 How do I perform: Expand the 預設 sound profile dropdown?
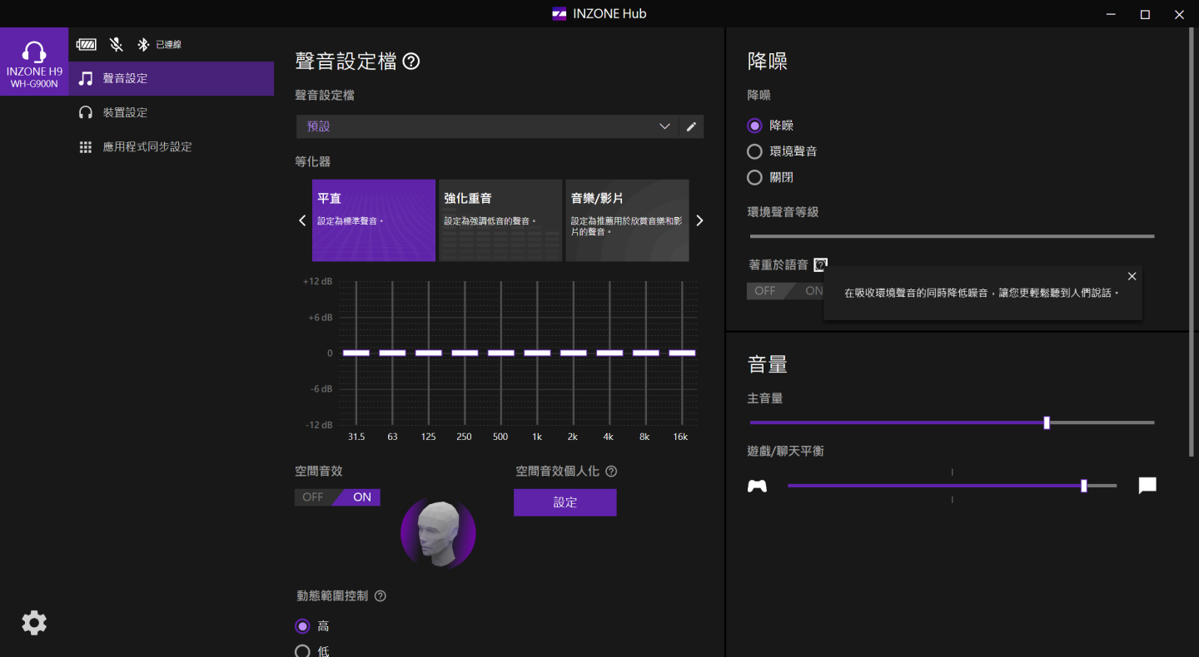pos(664,126)
